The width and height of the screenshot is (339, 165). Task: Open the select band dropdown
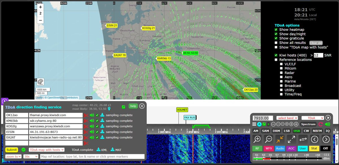pos(287,118)
